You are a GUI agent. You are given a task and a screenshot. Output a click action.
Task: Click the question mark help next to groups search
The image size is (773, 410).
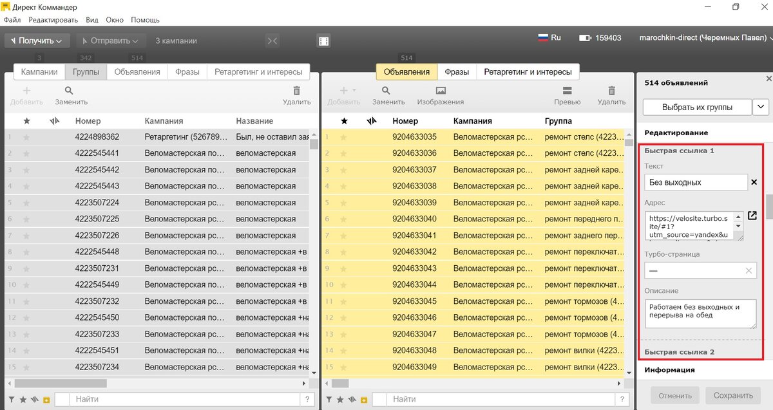[307, 399]
